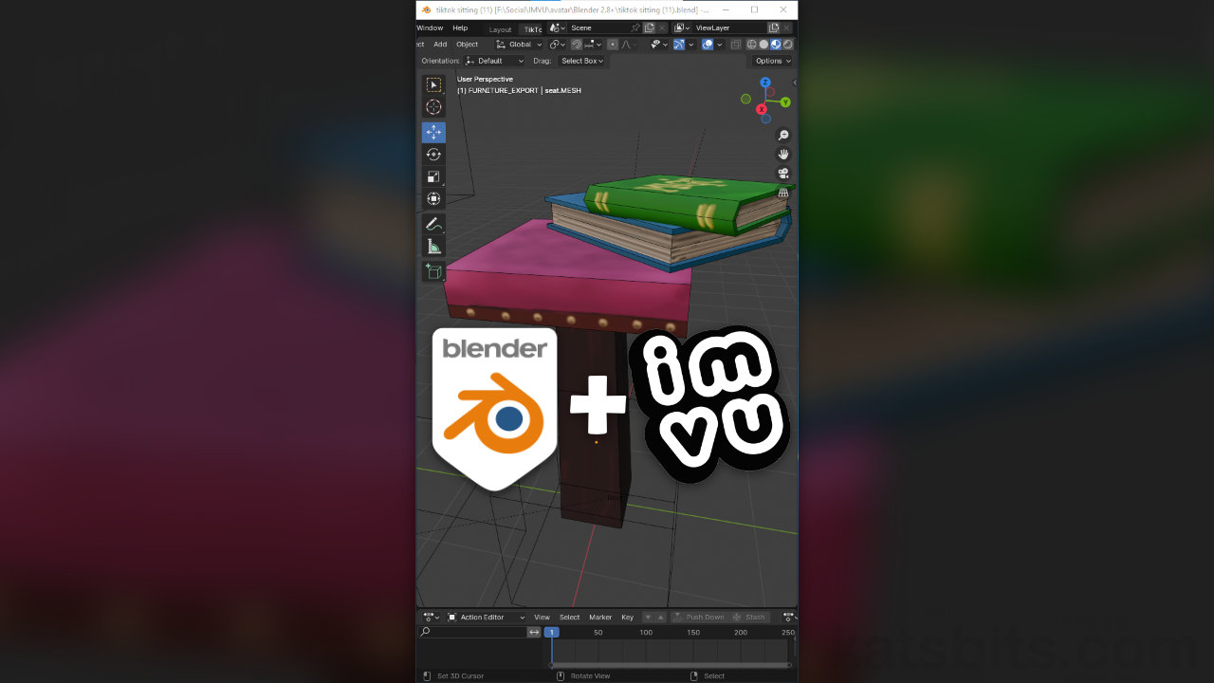Click the ViewLayer name field

point(728,28)
